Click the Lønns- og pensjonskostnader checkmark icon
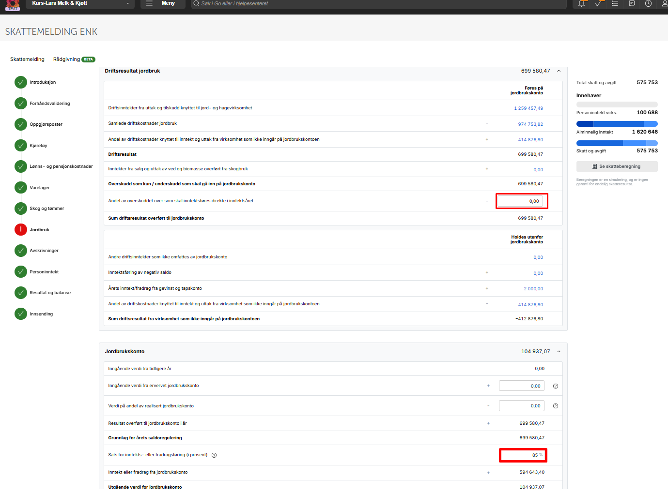 click(x=21, y=166)
